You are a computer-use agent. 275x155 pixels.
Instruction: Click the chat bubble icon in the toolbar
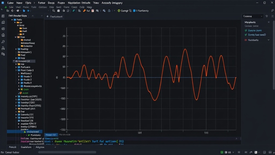[x=97, y=11]
